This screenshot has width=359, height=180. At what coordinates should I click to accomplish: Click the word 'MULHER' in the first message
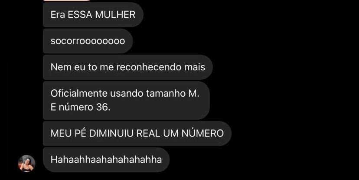click(115, 15)
